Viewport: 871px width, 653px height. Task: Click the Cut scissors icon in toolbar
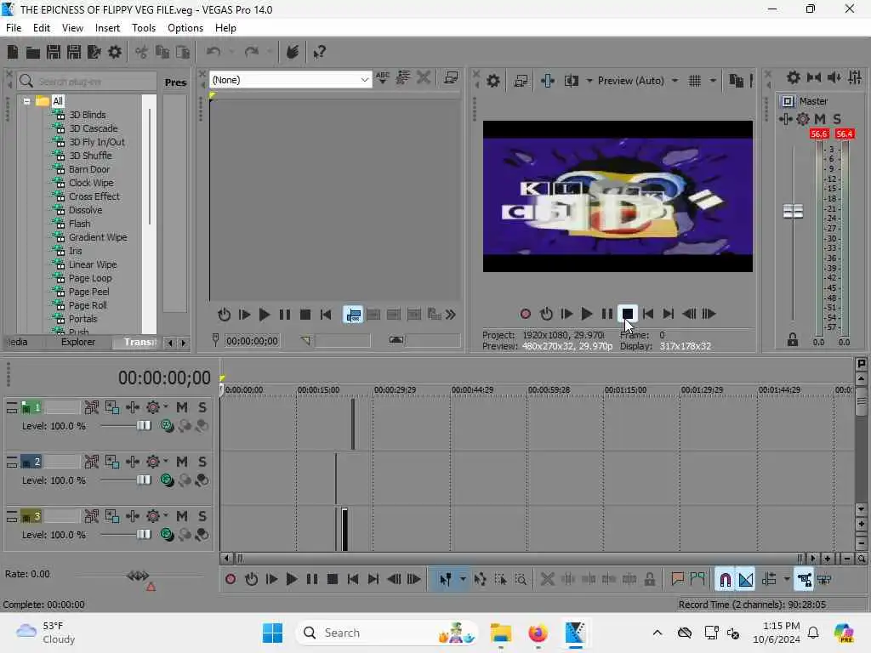coord(142,52)
